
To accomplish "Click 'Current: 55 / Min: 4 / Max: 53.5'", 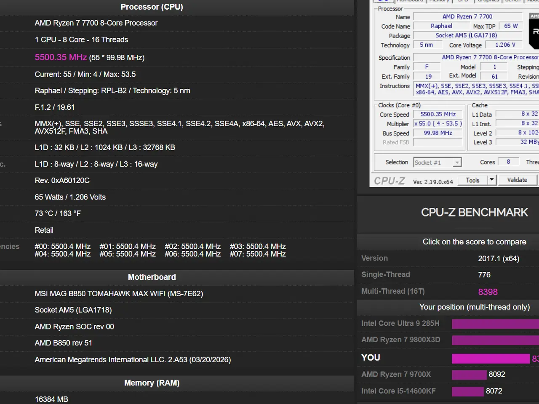I will click(85, 74).
